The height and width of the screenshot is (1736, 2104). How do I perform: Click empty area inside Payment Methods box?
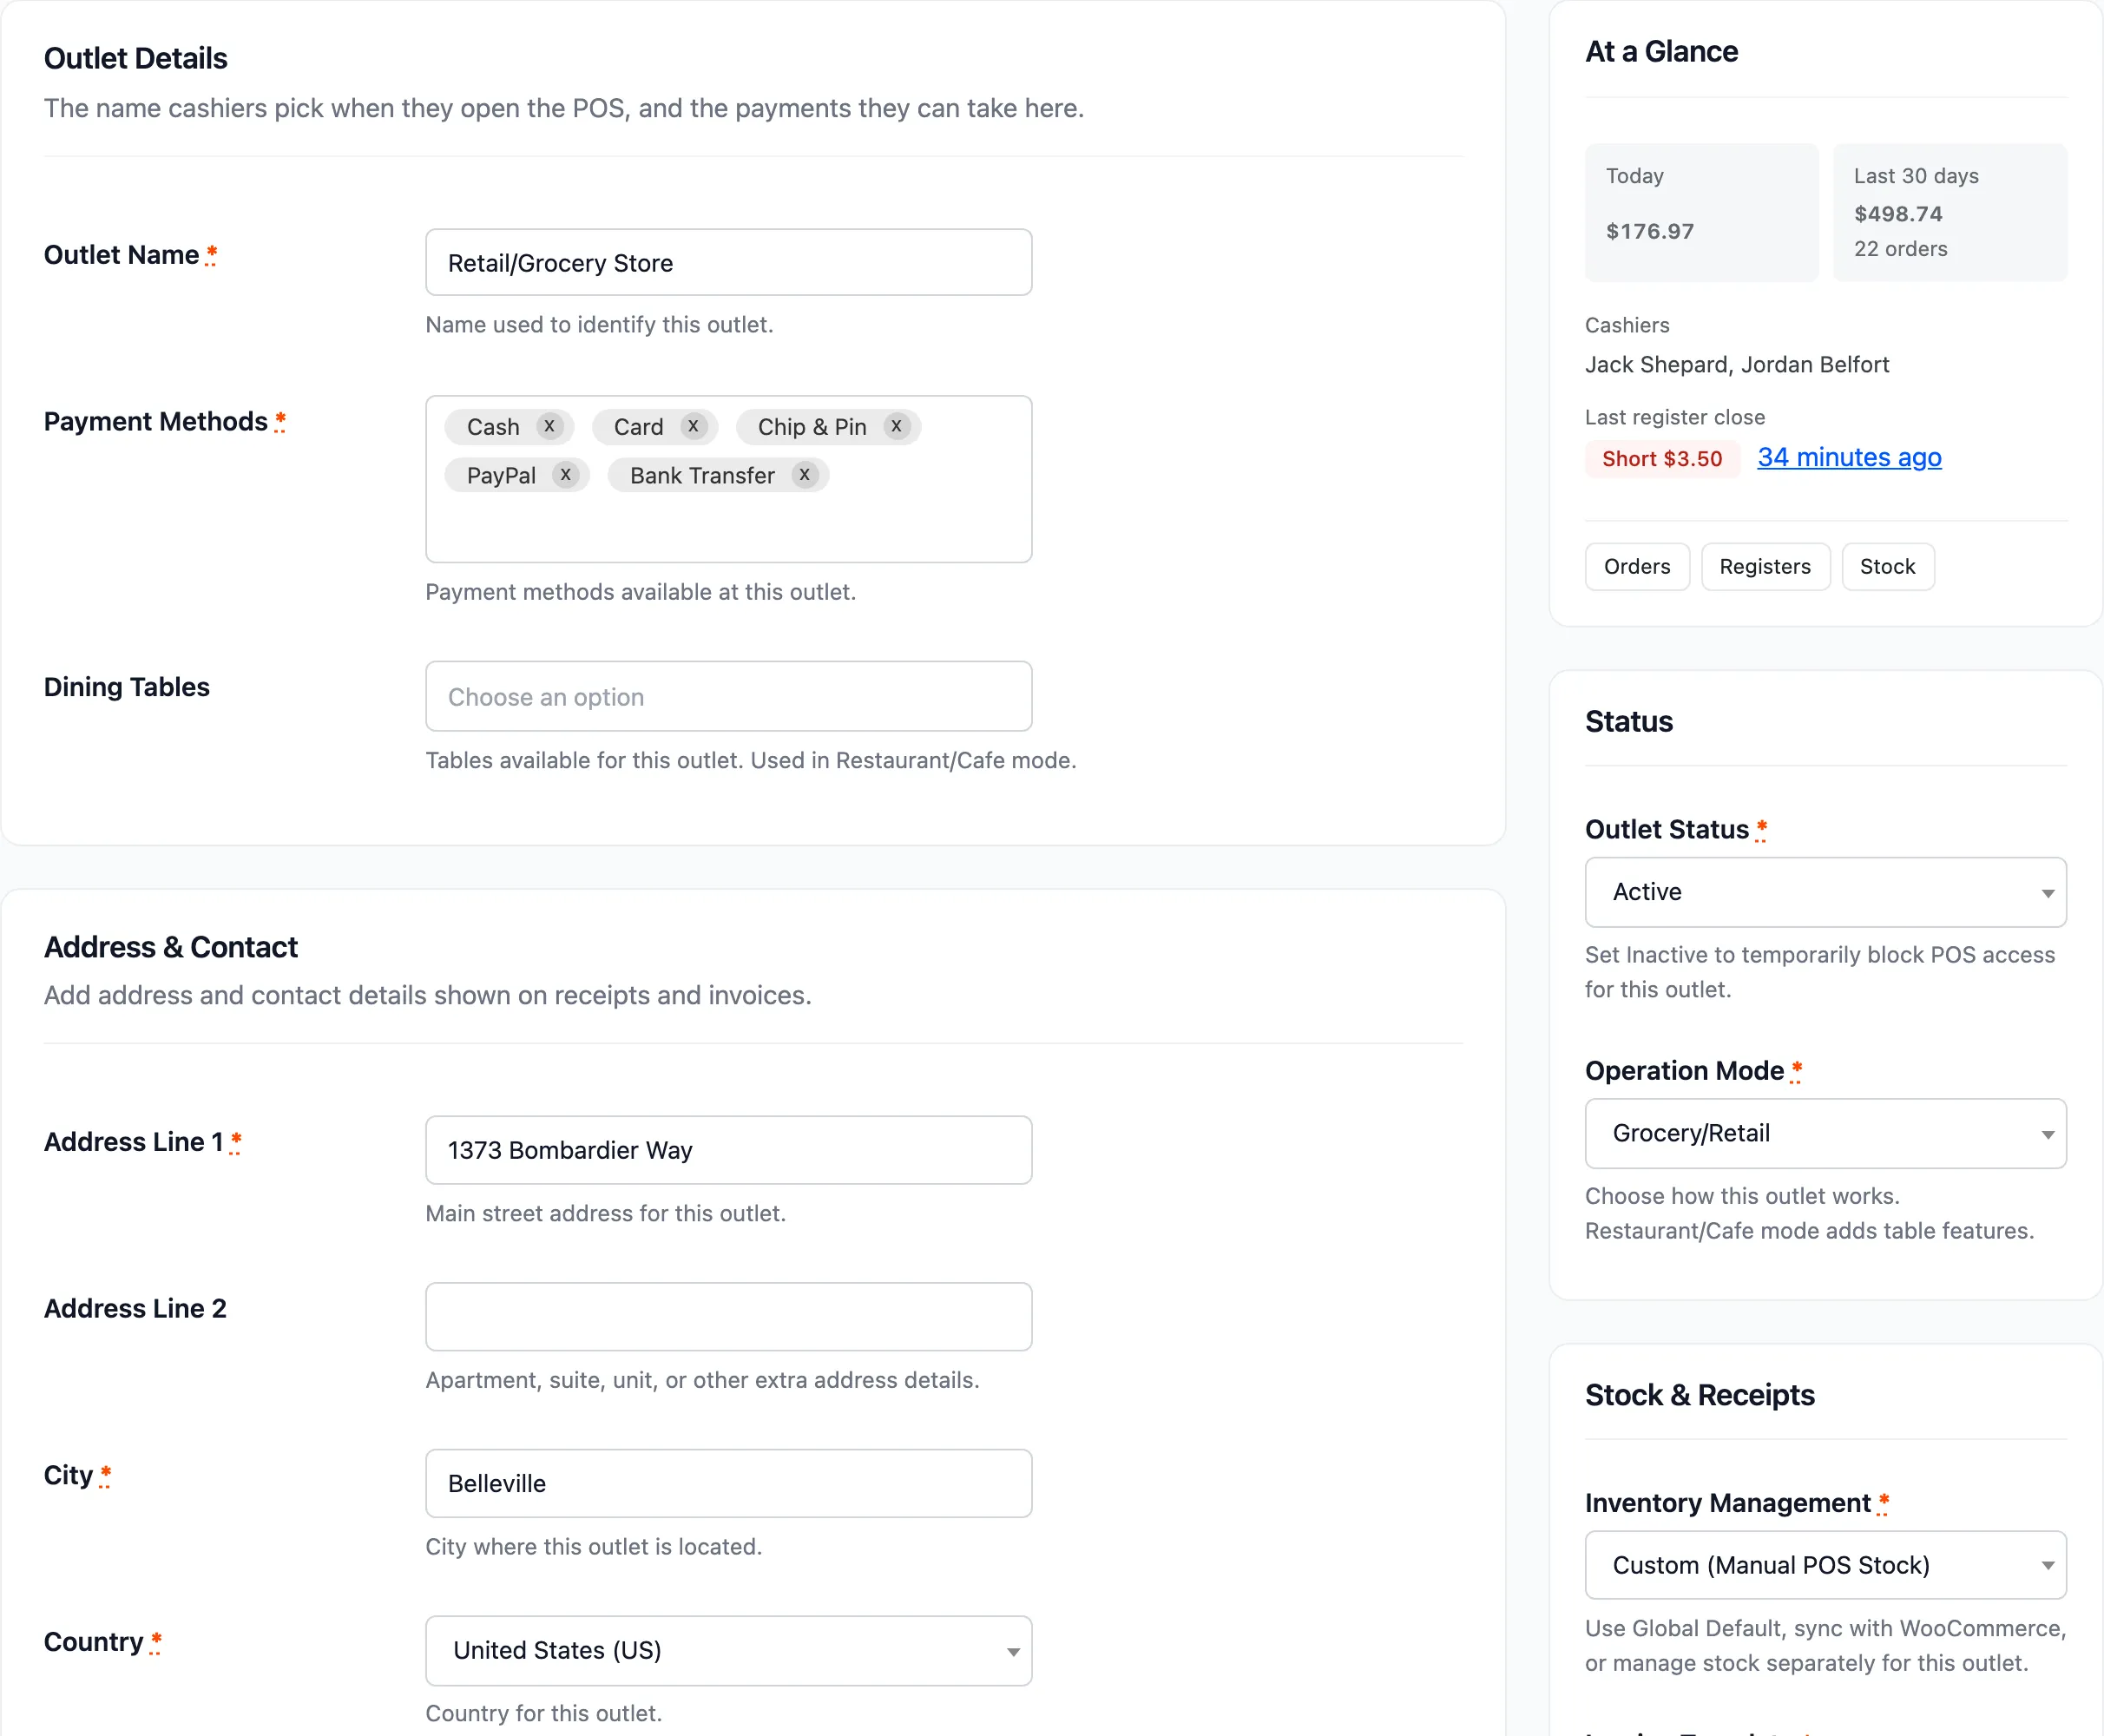coord(728,528)
